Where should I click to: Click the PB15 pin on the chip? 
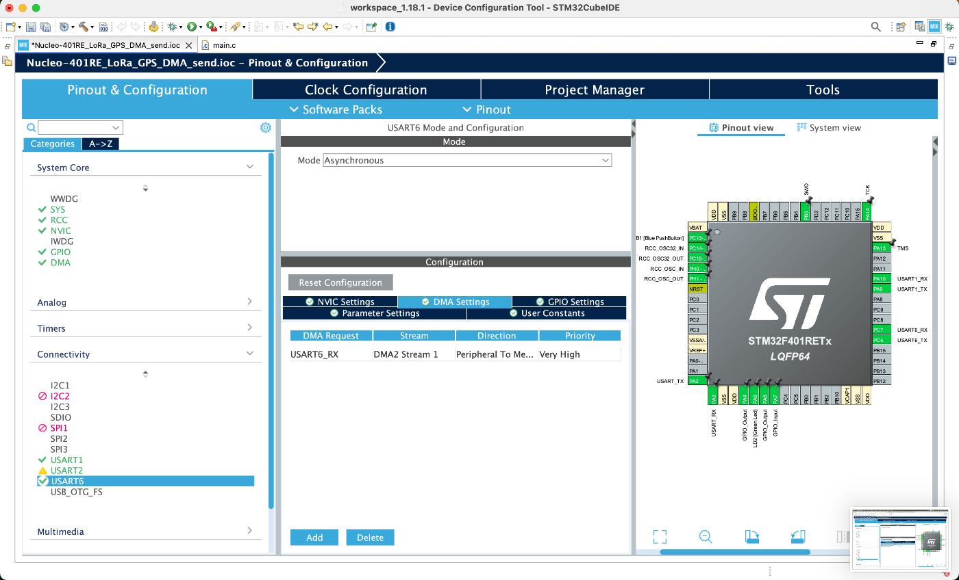(881, 350)
